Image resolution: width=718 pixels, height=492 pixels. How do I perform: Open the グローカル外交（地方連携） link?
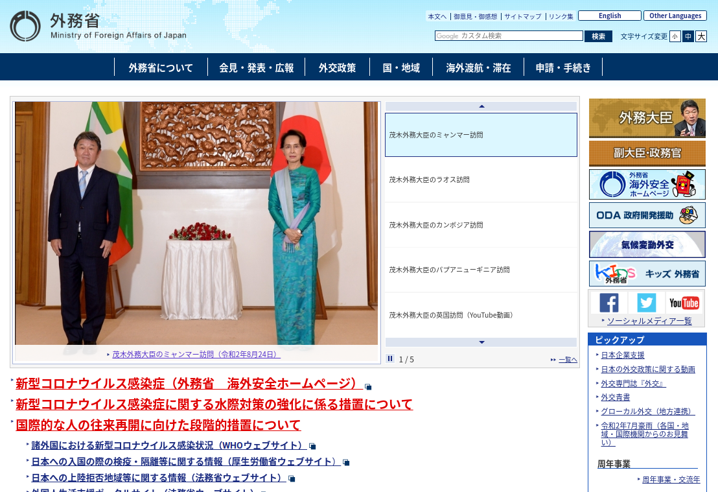click(x=648, y=412)
